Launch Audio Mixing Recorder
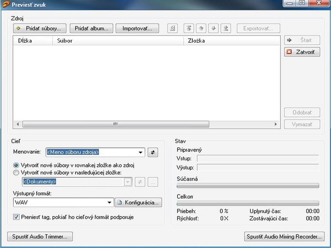Viewport: 331px width, 248px height. 284,236
